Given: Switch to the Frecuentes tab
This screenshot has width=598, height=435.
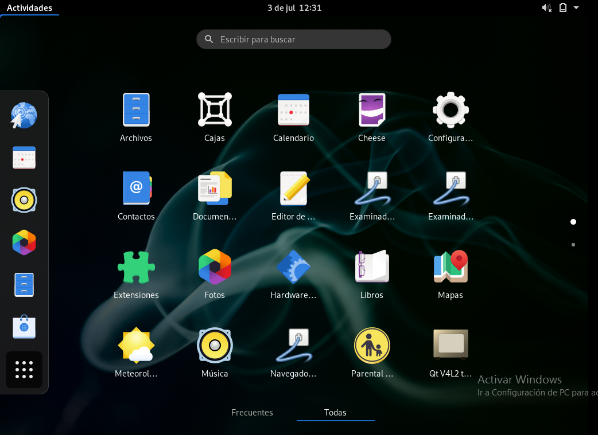Looking at the screenshot, I should pos(252,413).
